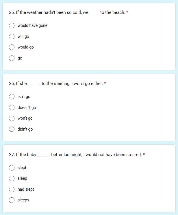Pick the 'won't go' option in question 26
The width and height of the screenshot is (178, 215).
[12, 118]
